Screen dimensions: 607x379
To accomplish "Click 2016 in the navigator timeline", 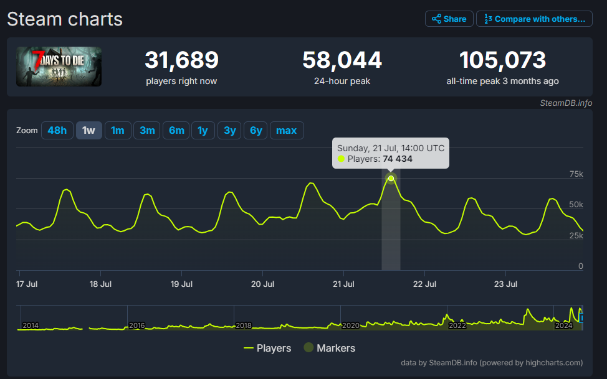I will [x=137, y=325].
